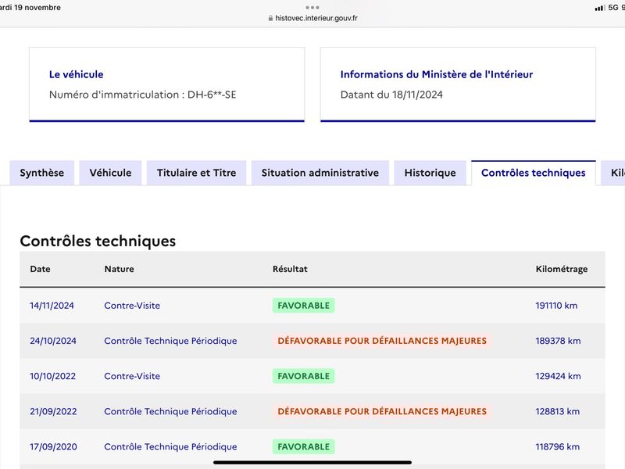Tap the padlock icon in address bar
The image size is (625, 469).
click(x=270, y=18)
